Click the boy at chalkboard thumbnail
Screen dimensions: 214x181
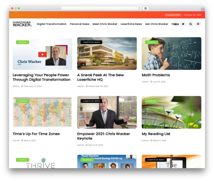point(172,53)
